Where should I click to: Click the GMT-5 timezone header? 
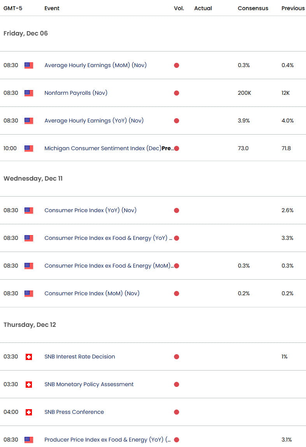click(x=13, y=8)
